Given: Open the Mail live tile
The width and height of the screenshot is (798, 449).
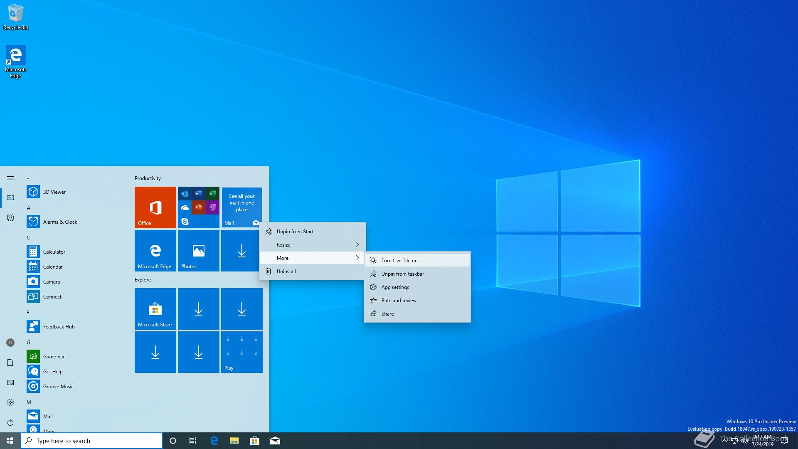Looking at the screenshot, I should (x=242, y=207).
